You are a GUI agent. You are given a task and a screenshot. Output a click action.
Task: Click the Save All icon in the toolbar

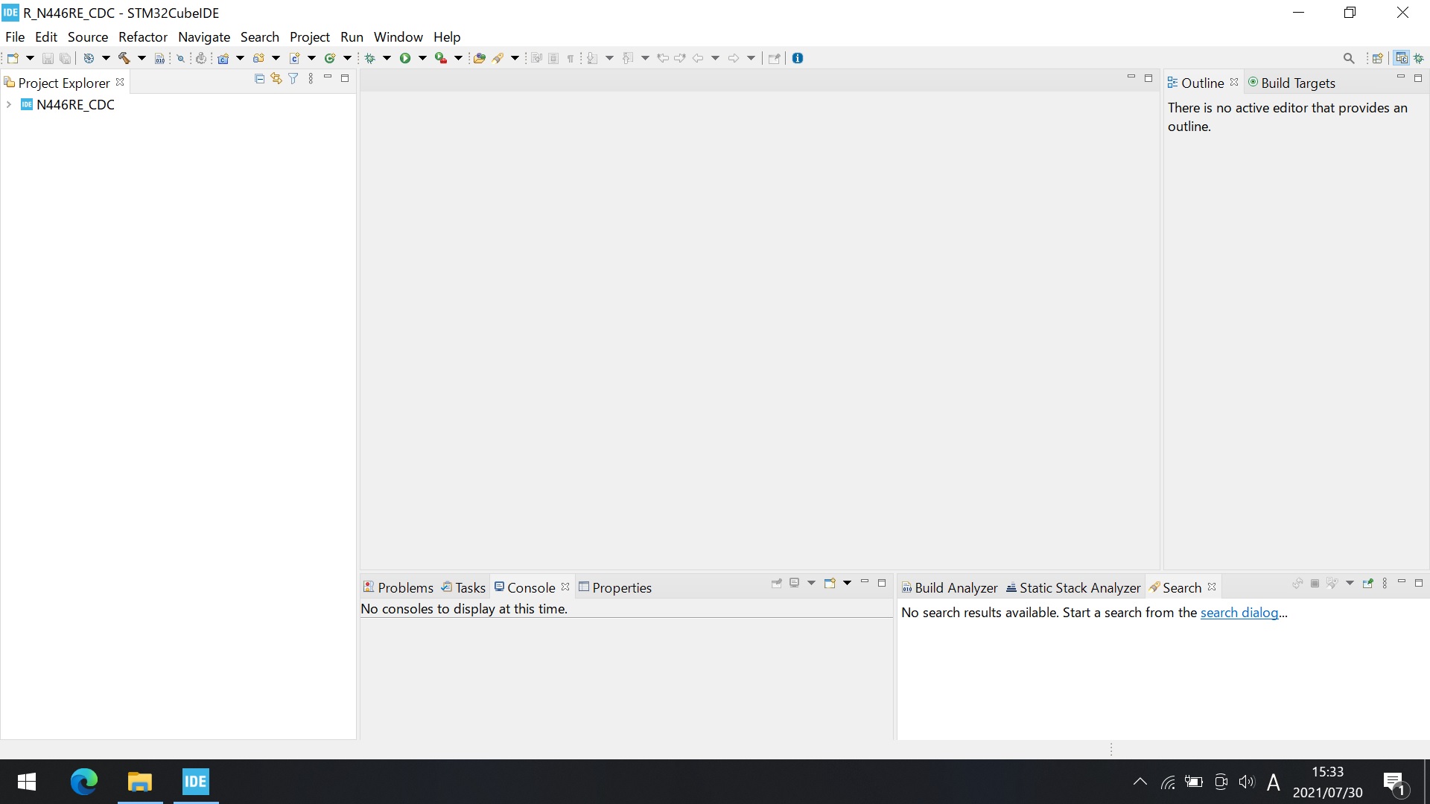click(66, 58)
